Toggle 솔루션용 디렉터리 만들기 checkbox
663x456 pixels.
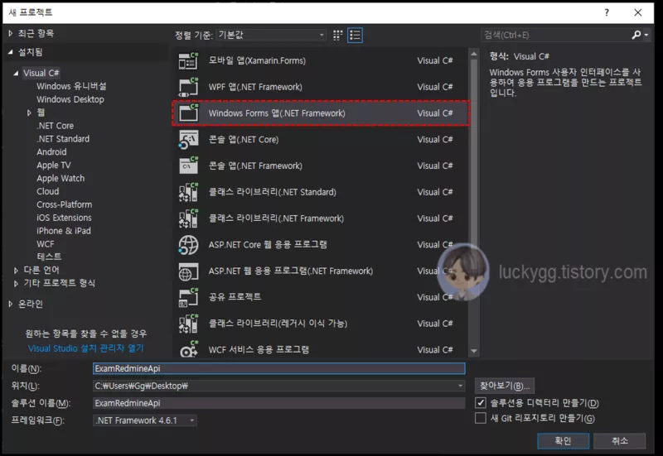click(x=481, y=402)
